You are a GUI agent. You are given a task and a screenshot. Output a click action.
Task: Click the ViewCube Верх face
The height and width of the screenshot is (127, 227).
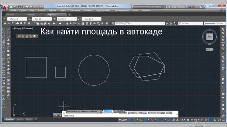click(x=209, y=37)
